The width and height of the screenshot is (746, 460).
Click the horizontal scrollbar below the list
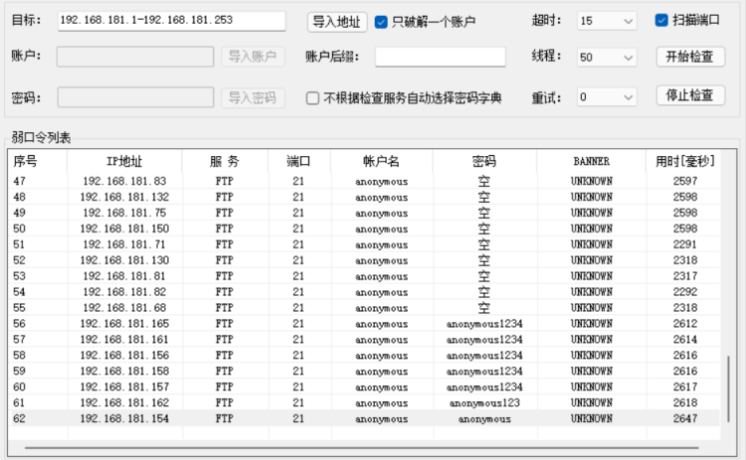(x=362, y=447)
